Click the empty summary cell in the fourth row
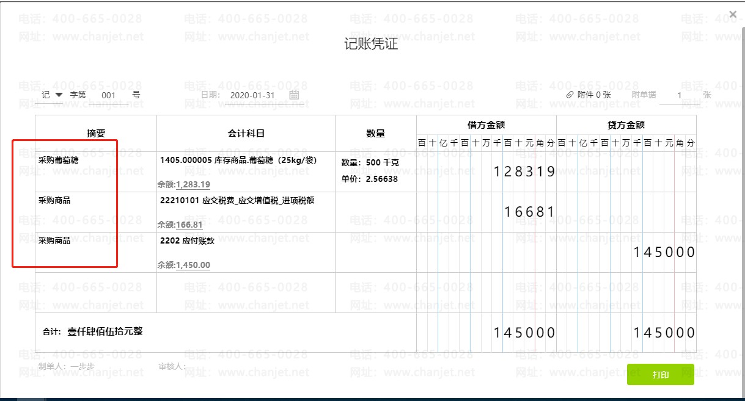 (96, 293)
